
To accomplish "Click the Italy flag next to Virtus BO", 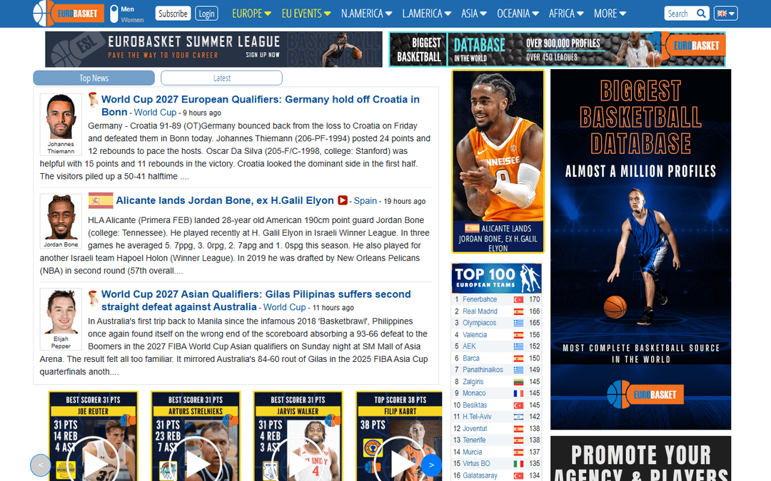I will pyautogui.click(x=518, y=463).
